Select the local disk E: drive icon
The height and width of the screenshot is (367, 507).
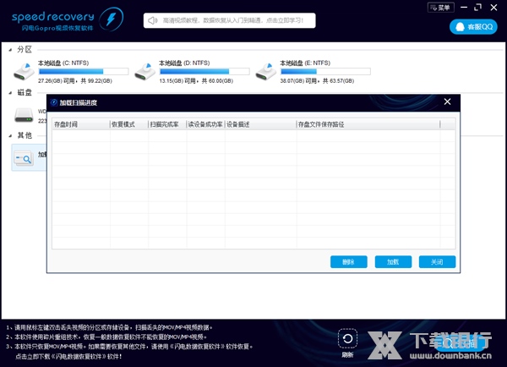click(x=266, y=72)
